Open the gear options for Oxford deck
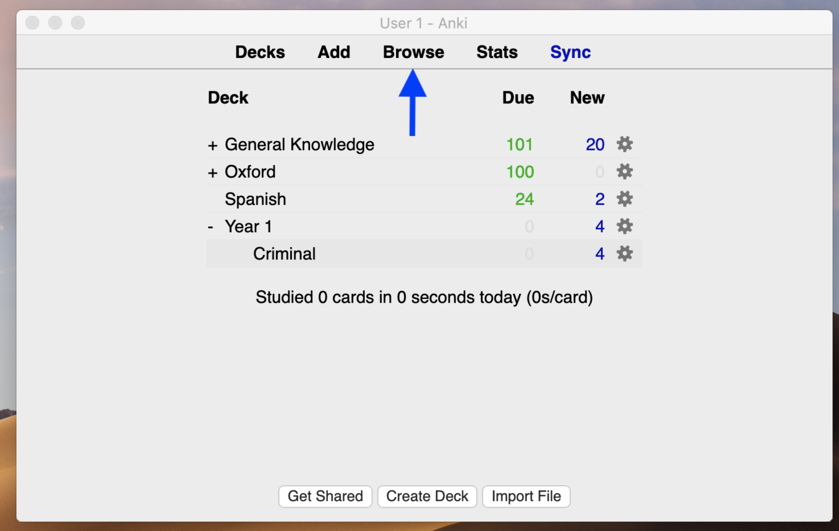This screenshot has width=839, height=531. 624,172
